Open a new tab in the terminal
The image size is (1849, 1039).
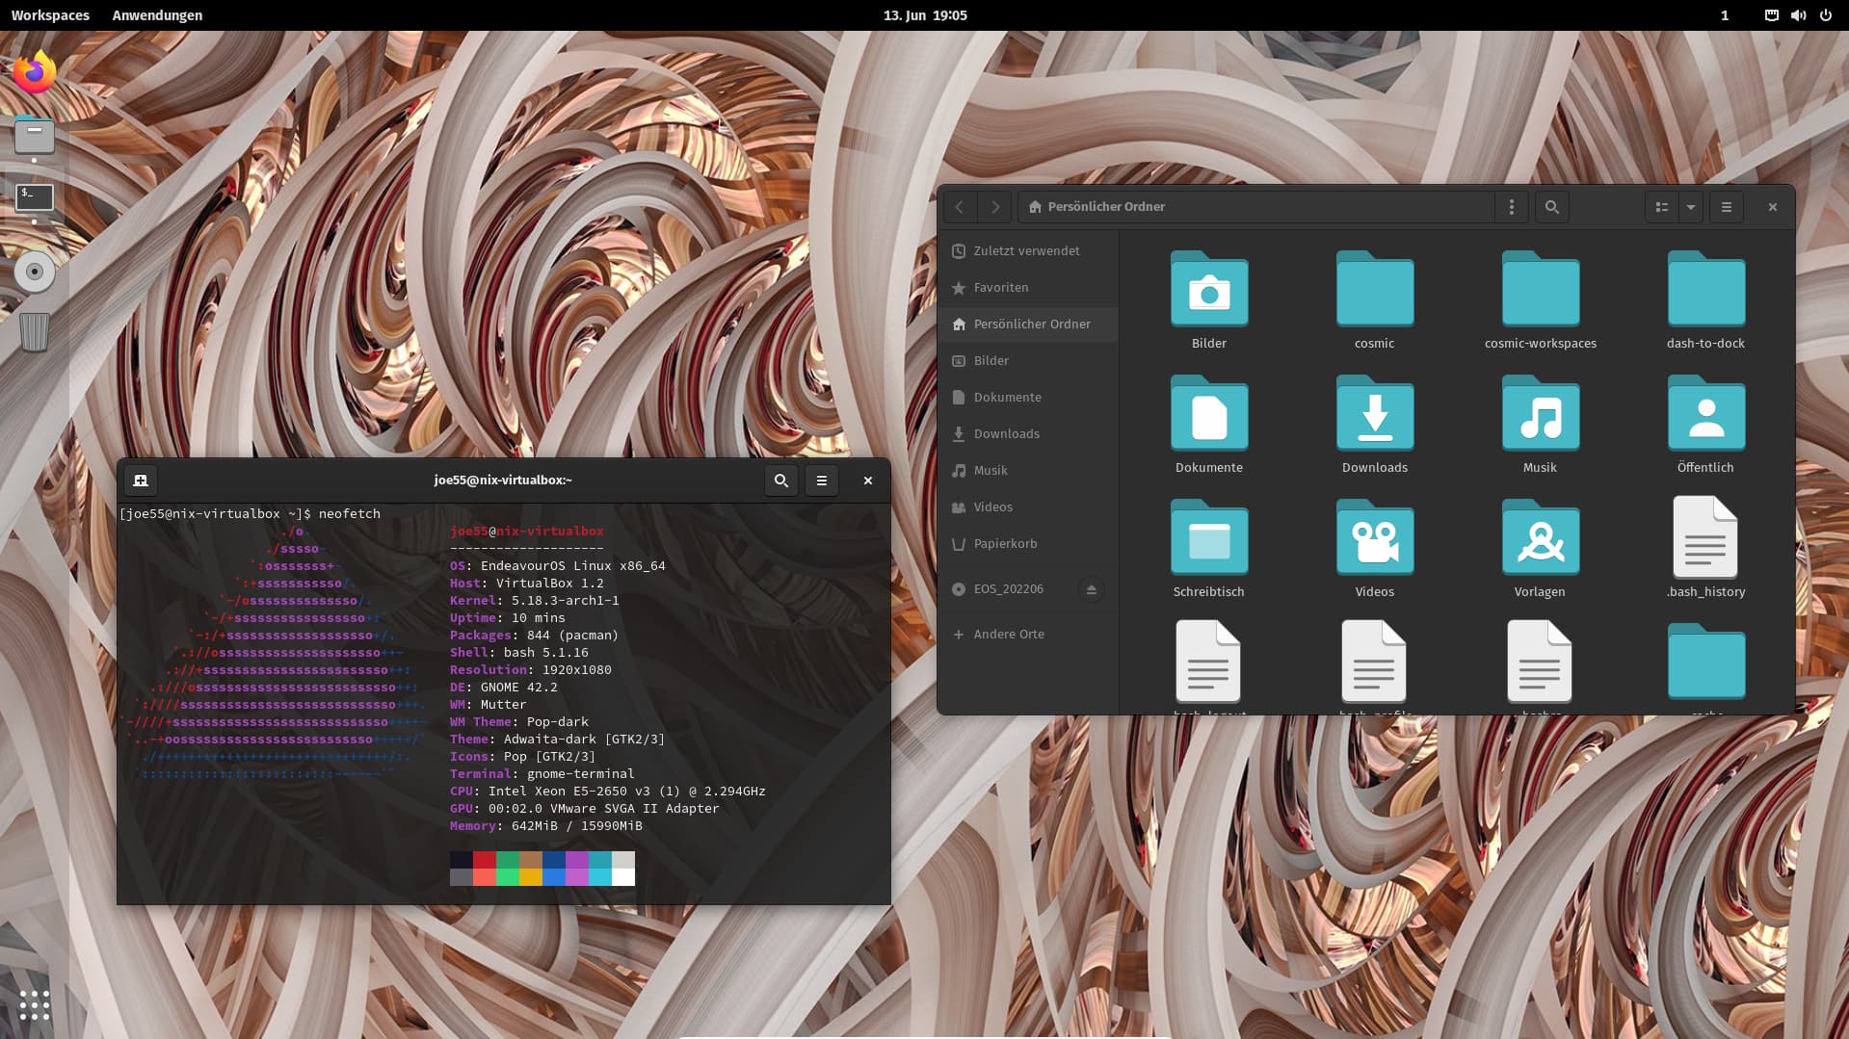click(x=141, y=481)
